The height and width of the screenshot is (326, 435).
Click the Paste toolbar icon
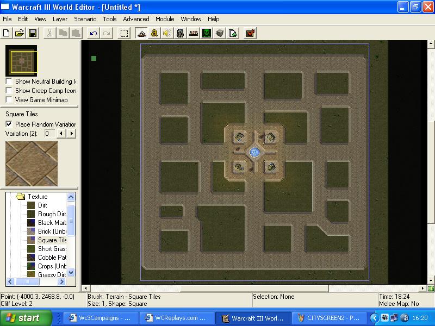tap(76, 33)
